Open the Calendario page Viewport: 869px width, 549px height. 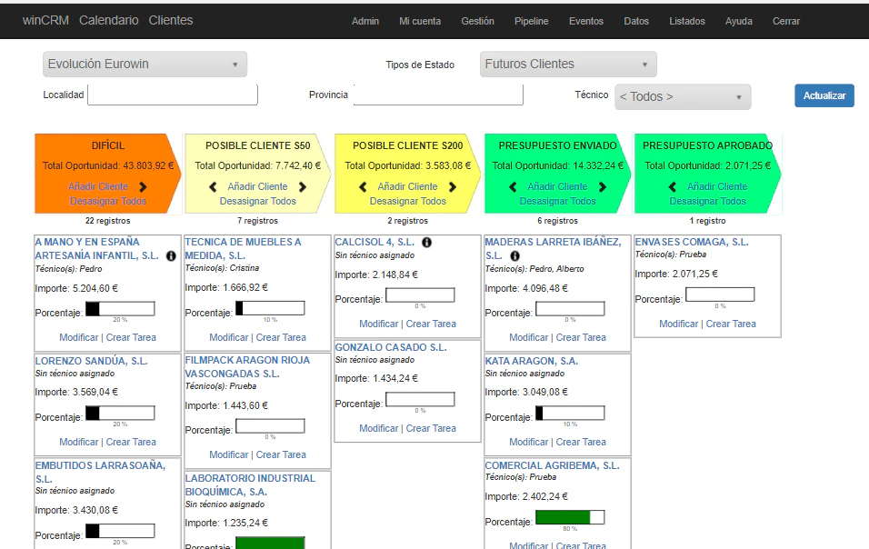(109, 21)
